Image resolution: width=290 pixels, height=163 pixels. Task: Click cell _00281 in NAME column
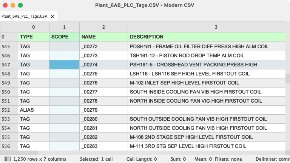pos(103,128)
